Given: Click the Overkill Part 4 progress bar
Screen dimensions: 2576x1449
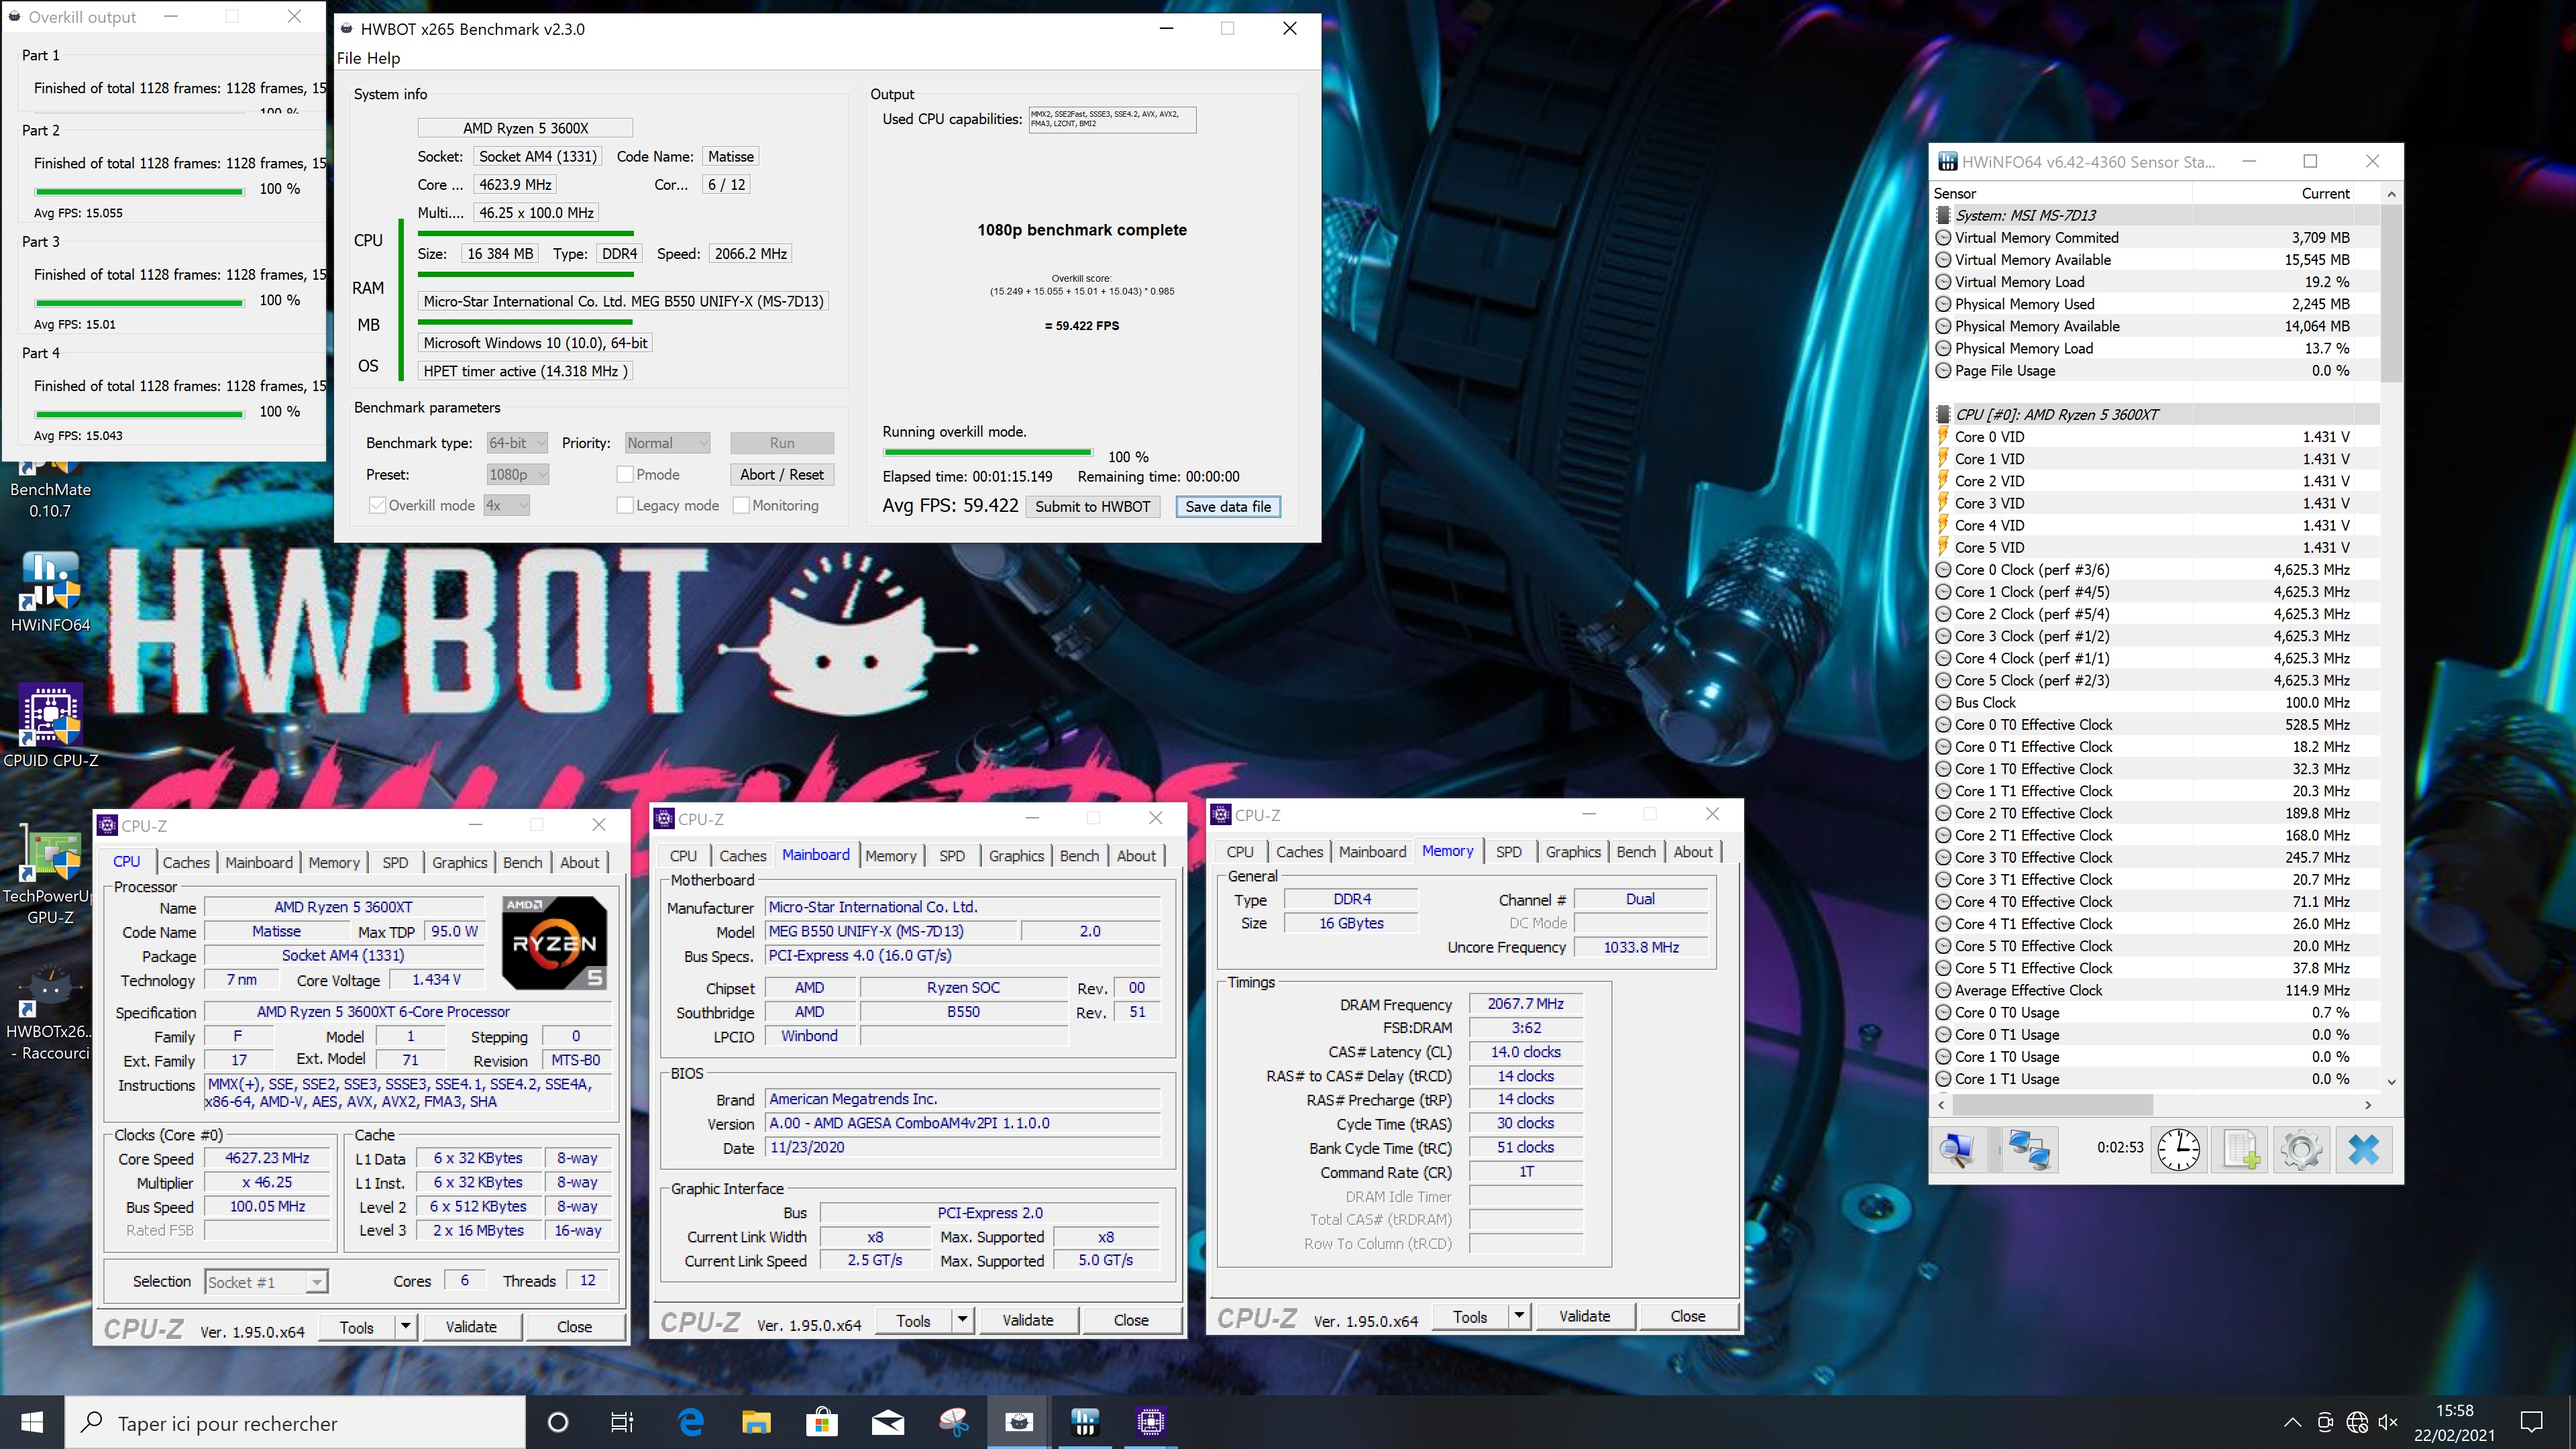Looking at the screenshot, I should 140,414.
